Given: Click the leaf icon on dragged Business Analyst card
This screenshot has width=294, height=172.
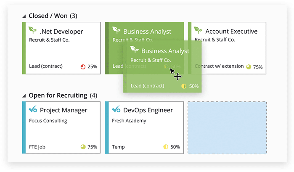Looking at the screenshot, I should click(135, 50).
